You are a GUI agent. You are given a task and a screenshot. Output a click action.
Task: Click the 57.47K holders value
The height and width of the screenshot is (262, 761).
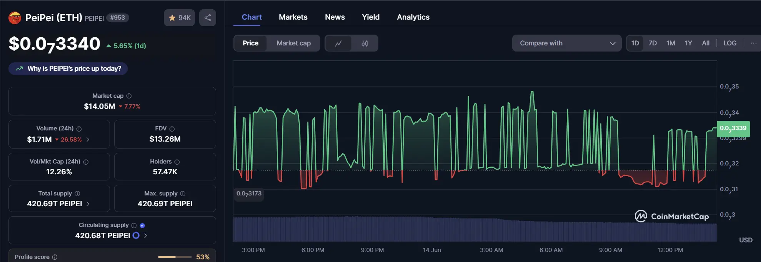pos(165,172)
